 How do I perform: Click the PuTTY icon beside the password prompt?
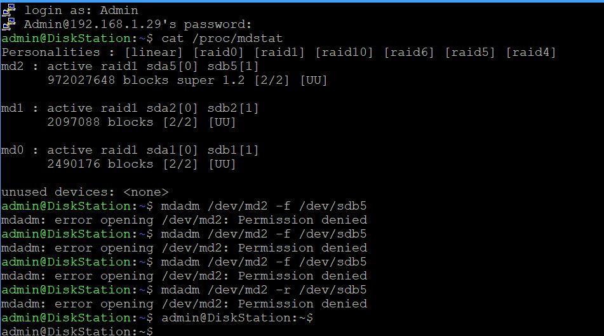pos(9,24)
